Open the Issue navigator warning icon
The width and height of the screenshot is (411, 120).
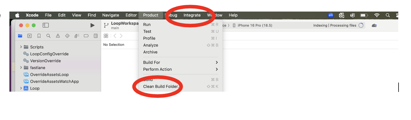(x=58, y=36)
